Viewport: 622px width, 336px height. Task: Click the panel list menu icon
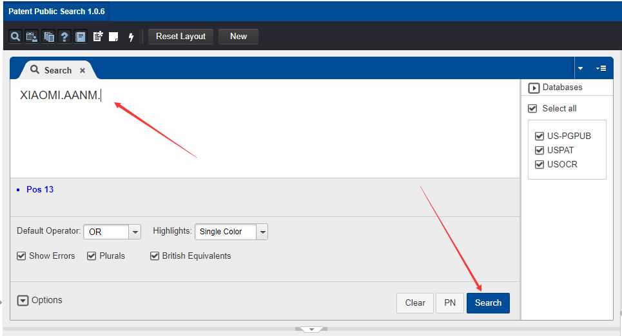[x=601, y=68]
